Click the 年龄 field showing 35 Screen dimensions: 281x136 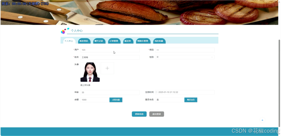110,92
